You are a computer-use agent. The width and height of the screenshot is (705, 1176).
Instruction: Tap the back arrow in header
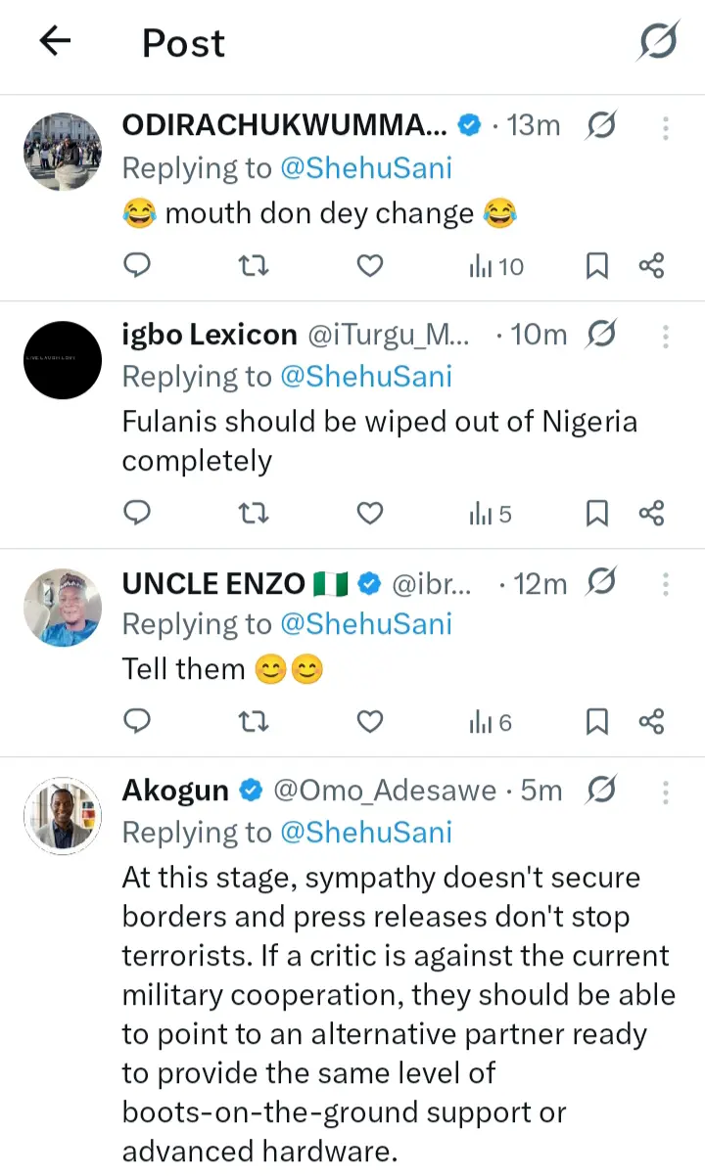(55, 41)
